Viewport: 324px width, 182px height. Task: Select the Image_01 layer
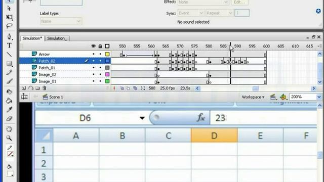point(47,81)
